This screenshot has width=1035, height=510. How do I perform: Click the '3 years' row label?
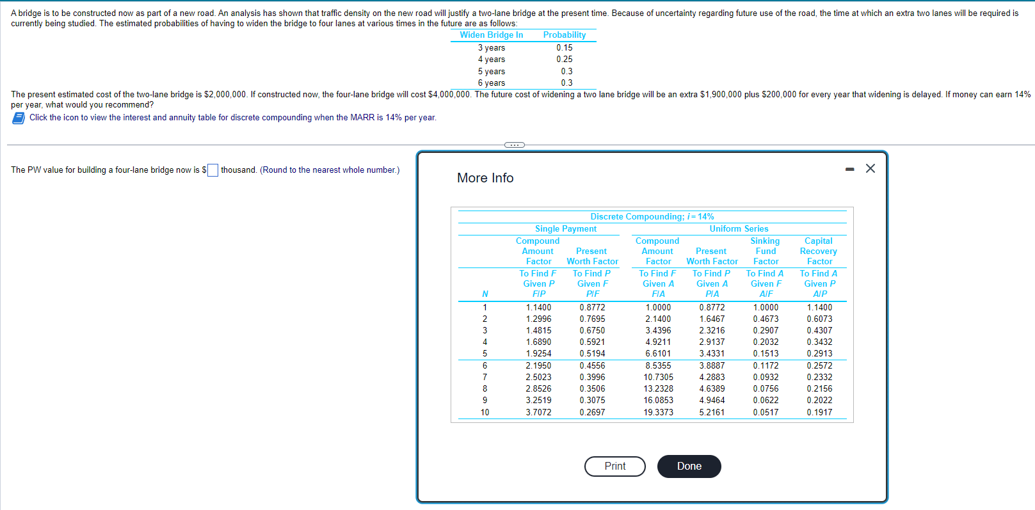pos(492,48)
